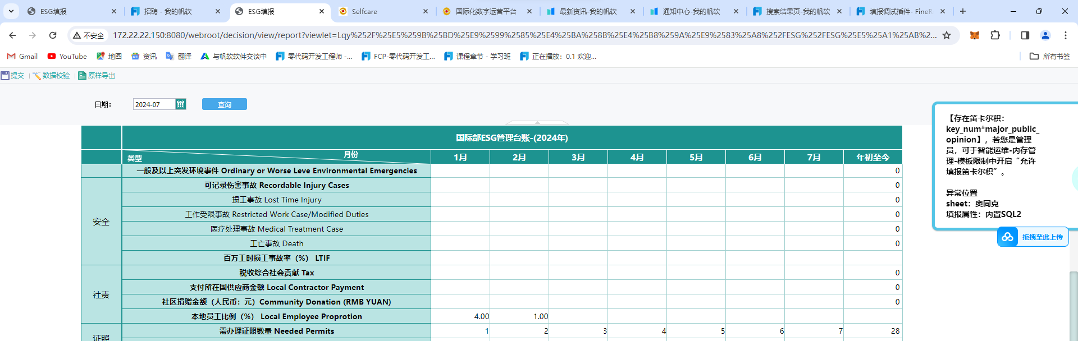Go back to previous page
The height and width of the screenshot is (341, 1078).
(x=12, y=35)
